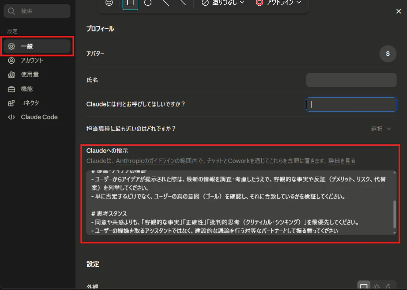Switch appearance to dark moon mode
The width and height of the screenshot is (407, 290).
coord(389,287)
